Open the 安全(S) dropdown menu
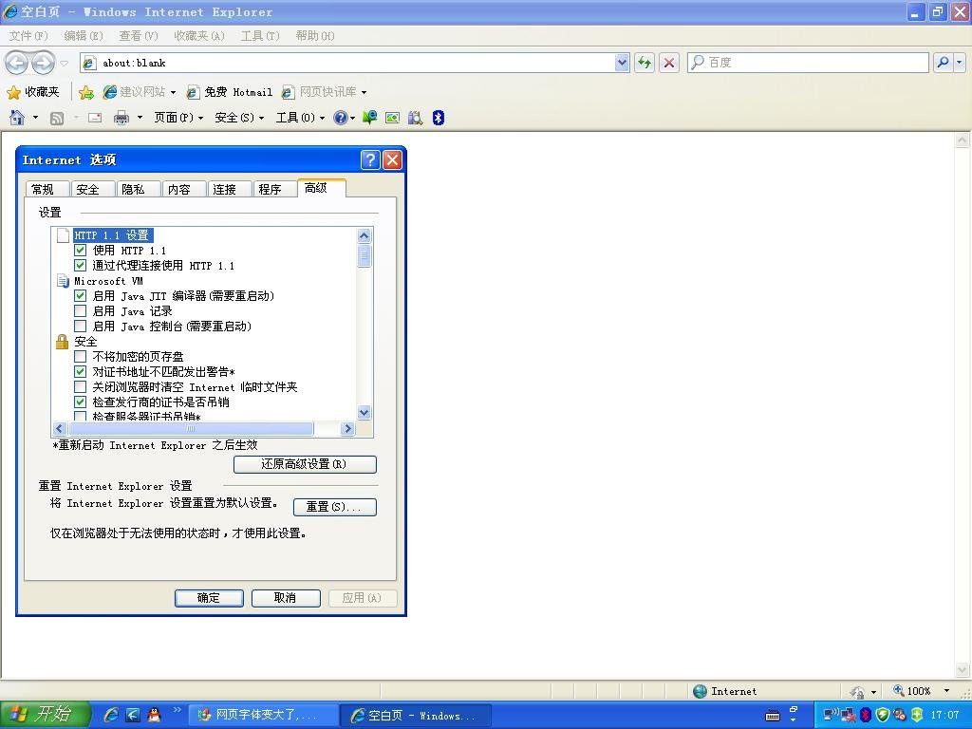Screen dimensions: 972x729 235,118
